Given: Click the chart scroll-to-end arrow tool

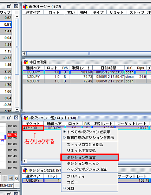Looking at the screenshot, I should tap(11, 178).
